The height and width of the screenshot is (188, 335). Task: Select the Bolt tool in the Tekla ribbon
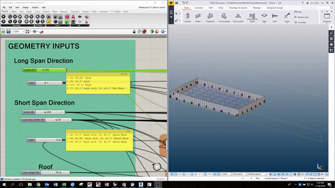(275, 17)
